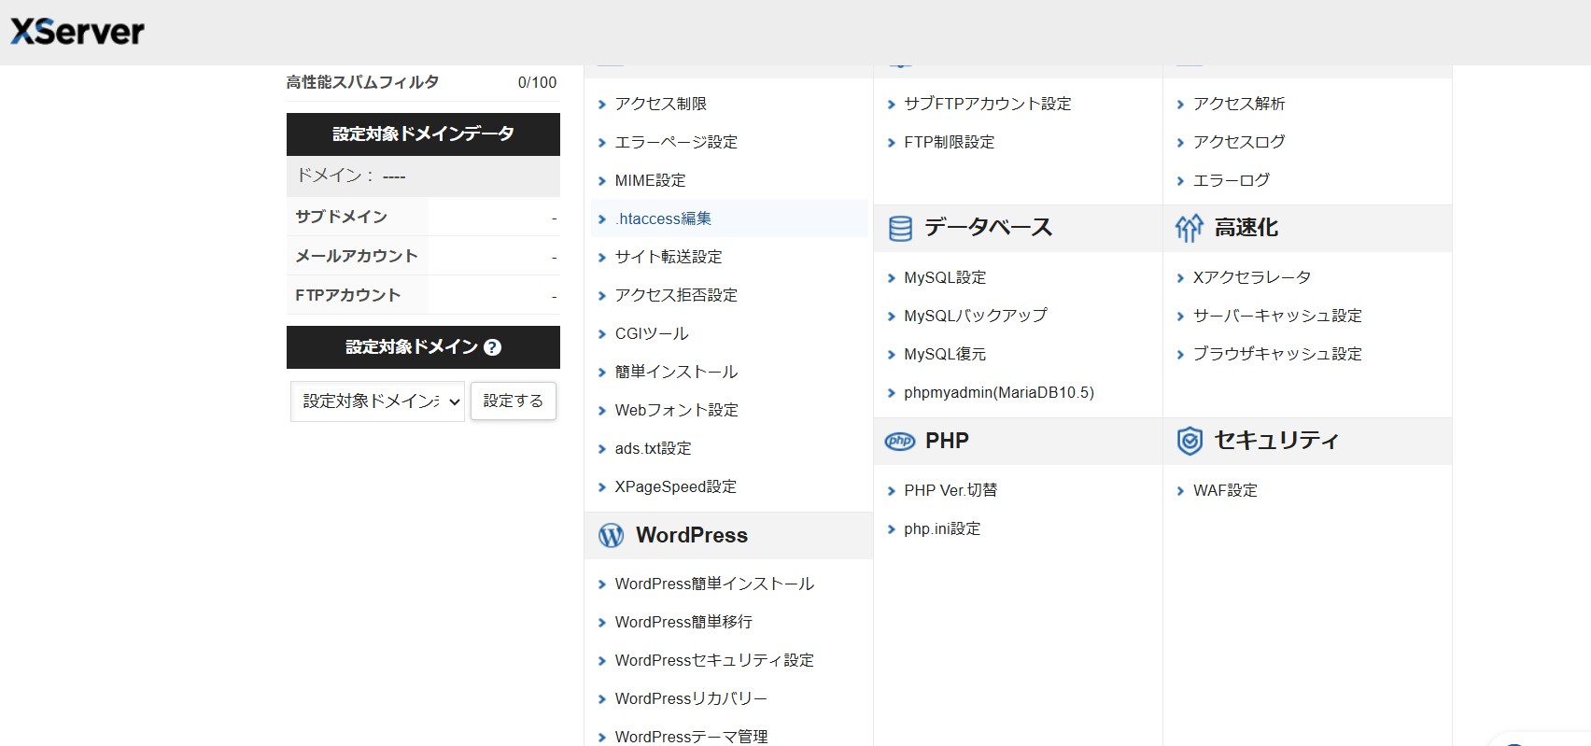Open 簡単インストール

coord(676,372)
